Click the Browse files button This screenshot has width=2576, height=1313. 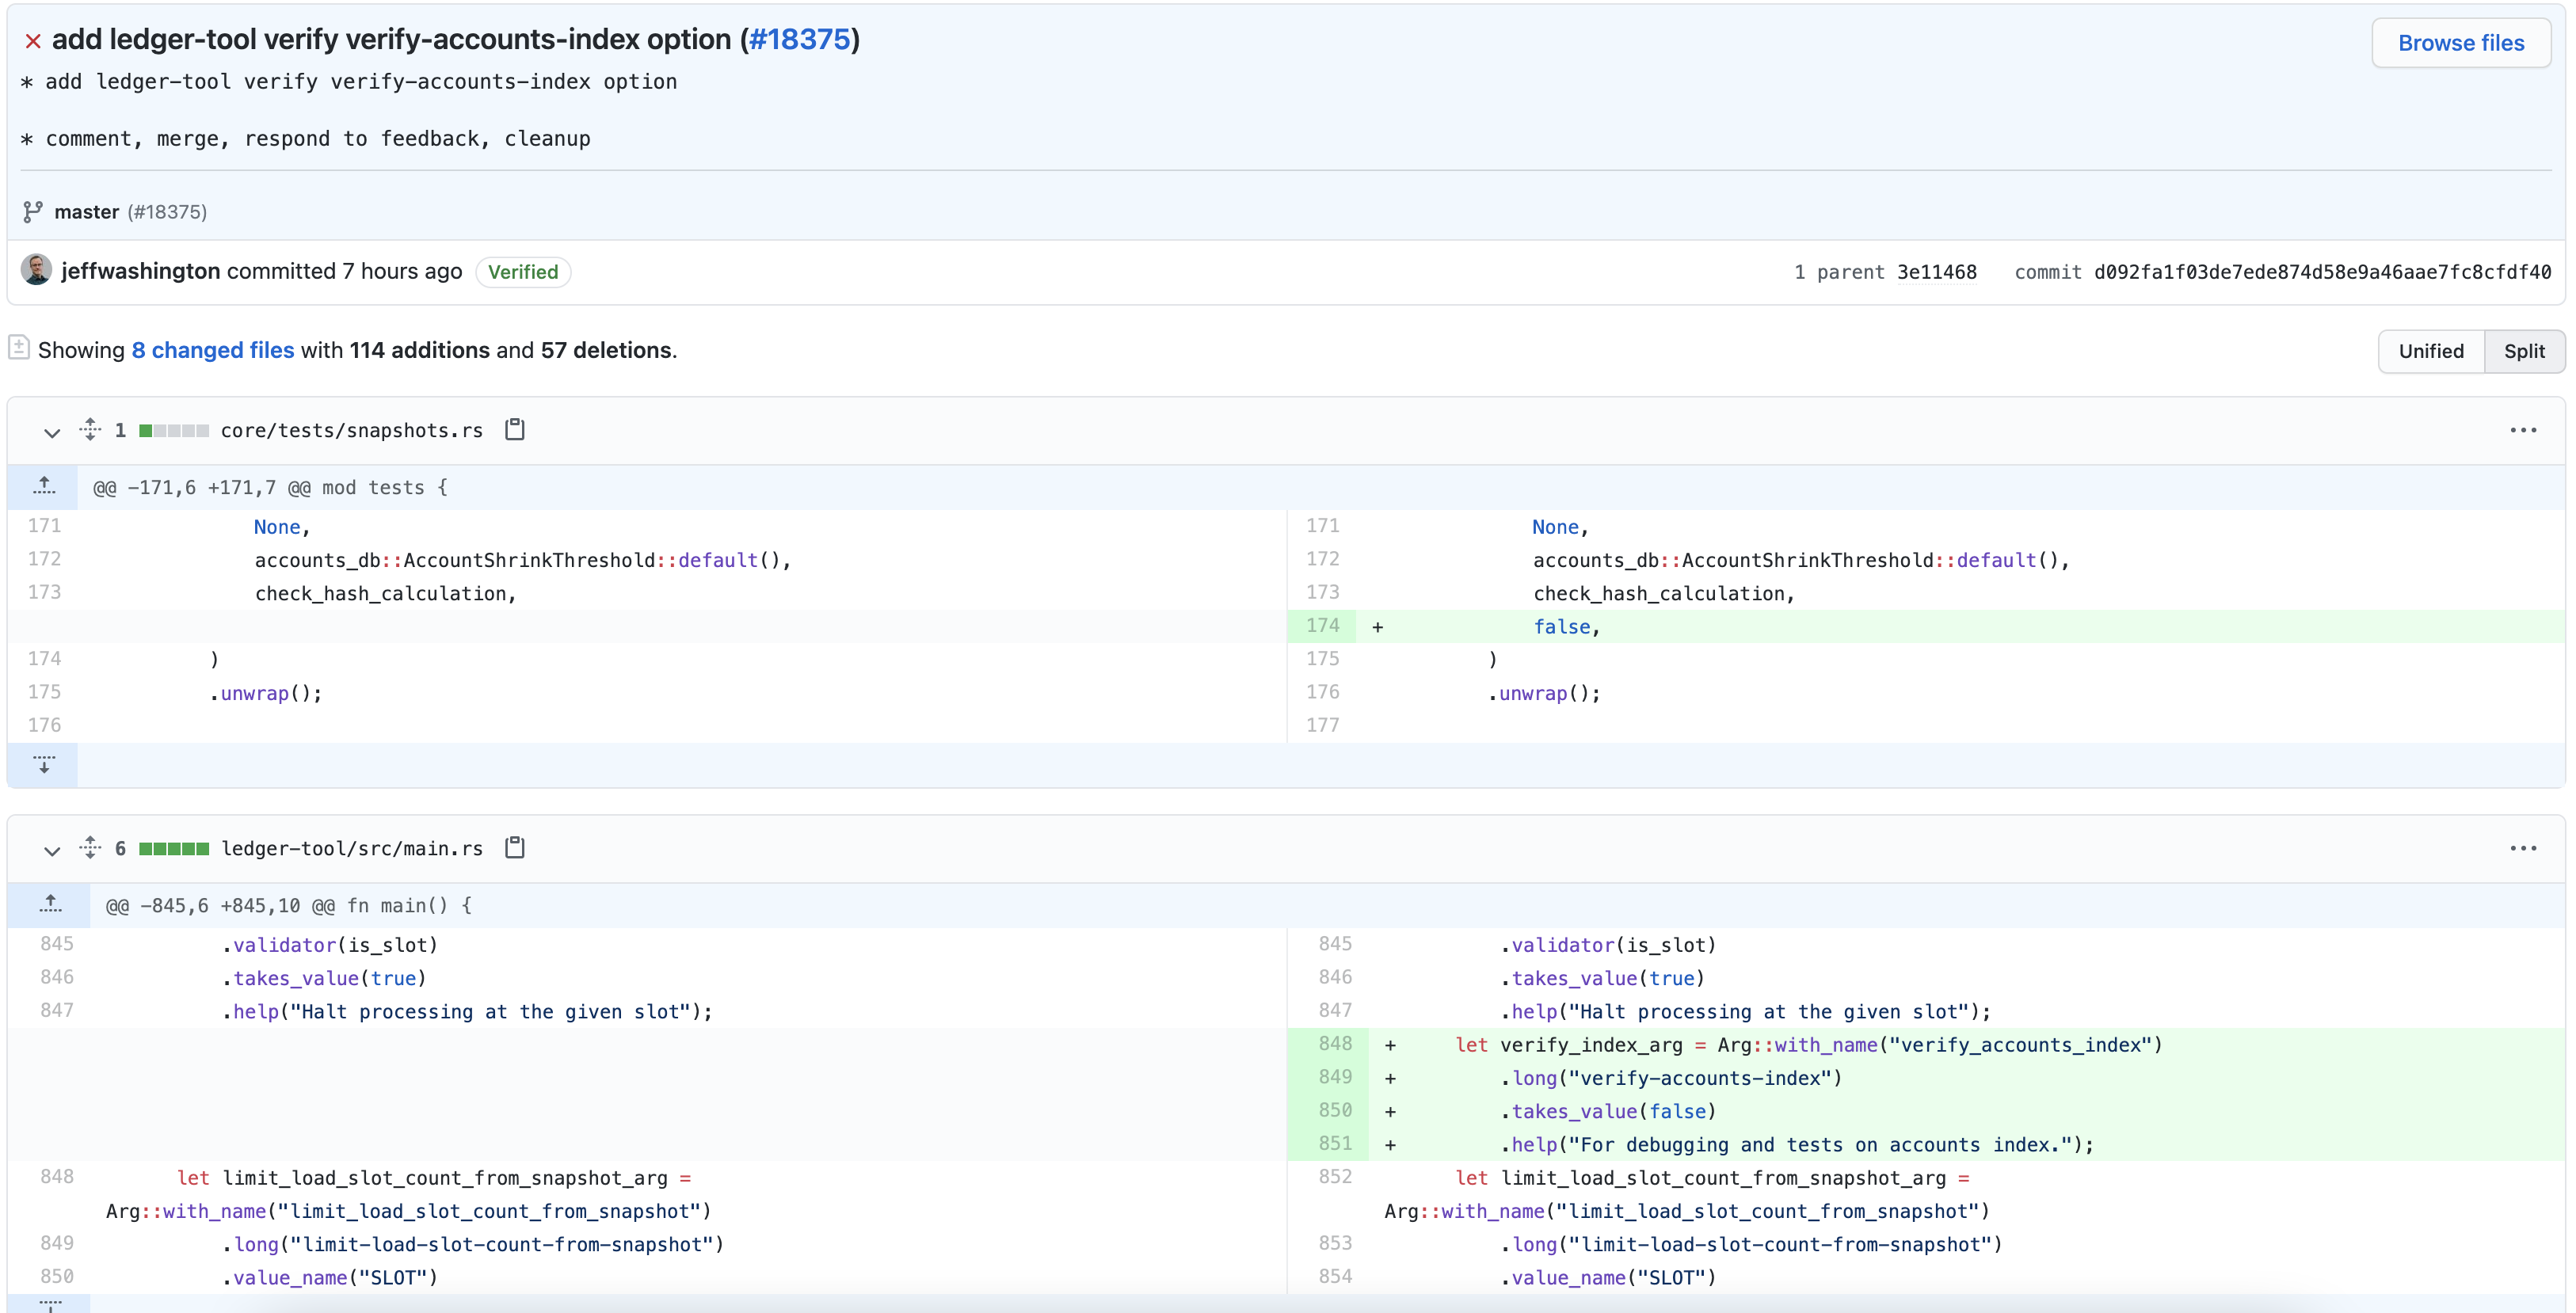[2460, 43]
